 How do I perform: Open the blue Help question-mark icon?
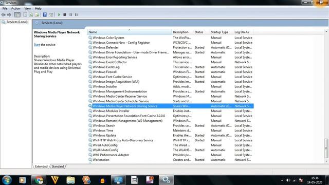tap(45, 15)
